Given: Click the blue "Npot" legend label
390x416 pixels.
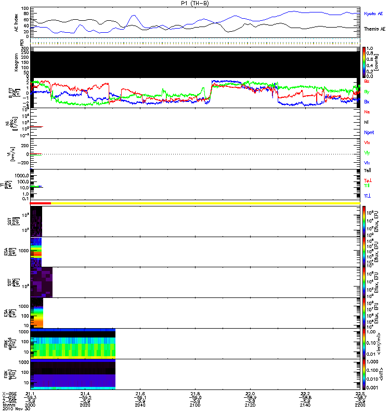Looking at the screenshot, I should pos(369,133).
